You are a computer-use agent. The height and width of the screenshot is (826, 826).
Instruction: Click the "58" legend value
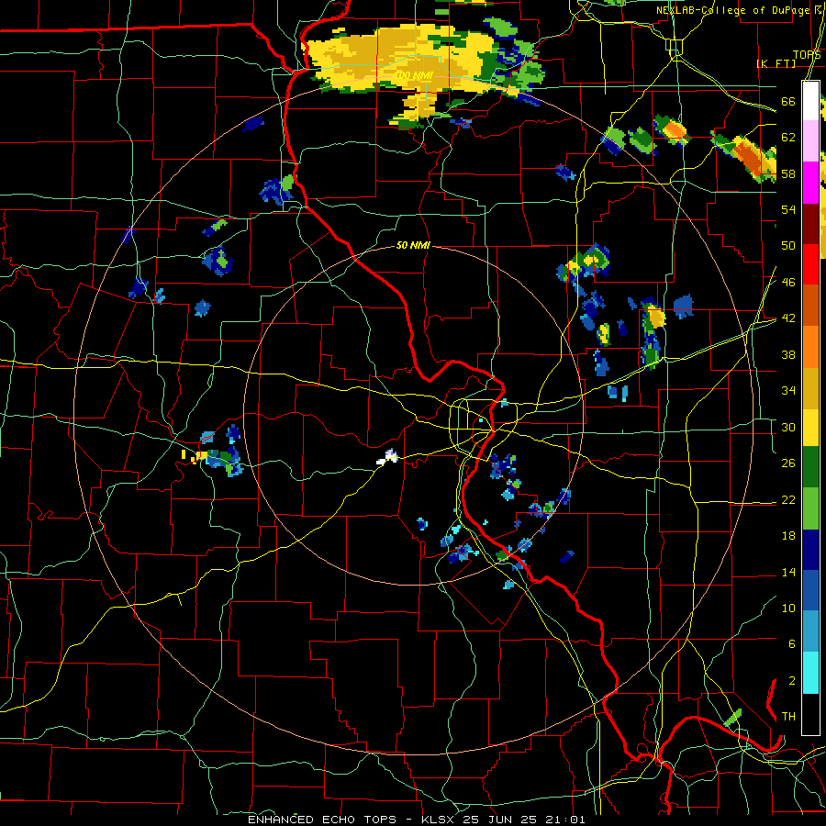pyautogui.click(x=788, y=173)
